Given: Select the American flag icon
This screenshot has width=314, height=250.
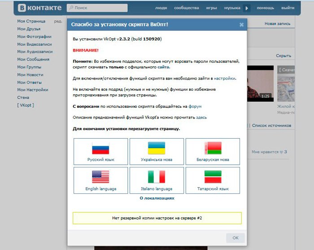Looking at the screenshot, I should pyautogui.click(x=100, y=177).
